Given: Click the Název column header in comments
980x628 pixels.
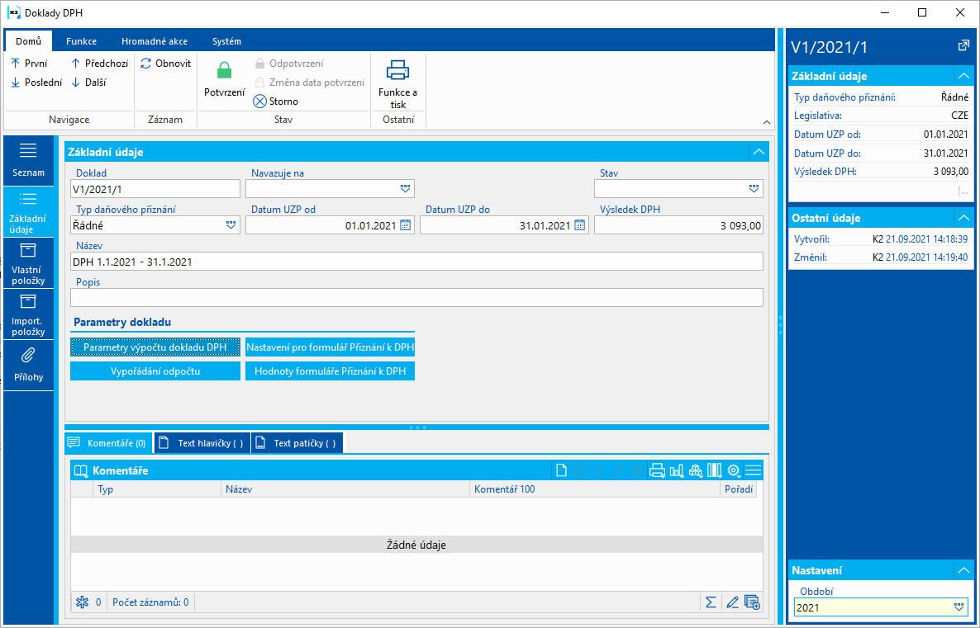Looking at the screenshot, I should pos(345,489).
